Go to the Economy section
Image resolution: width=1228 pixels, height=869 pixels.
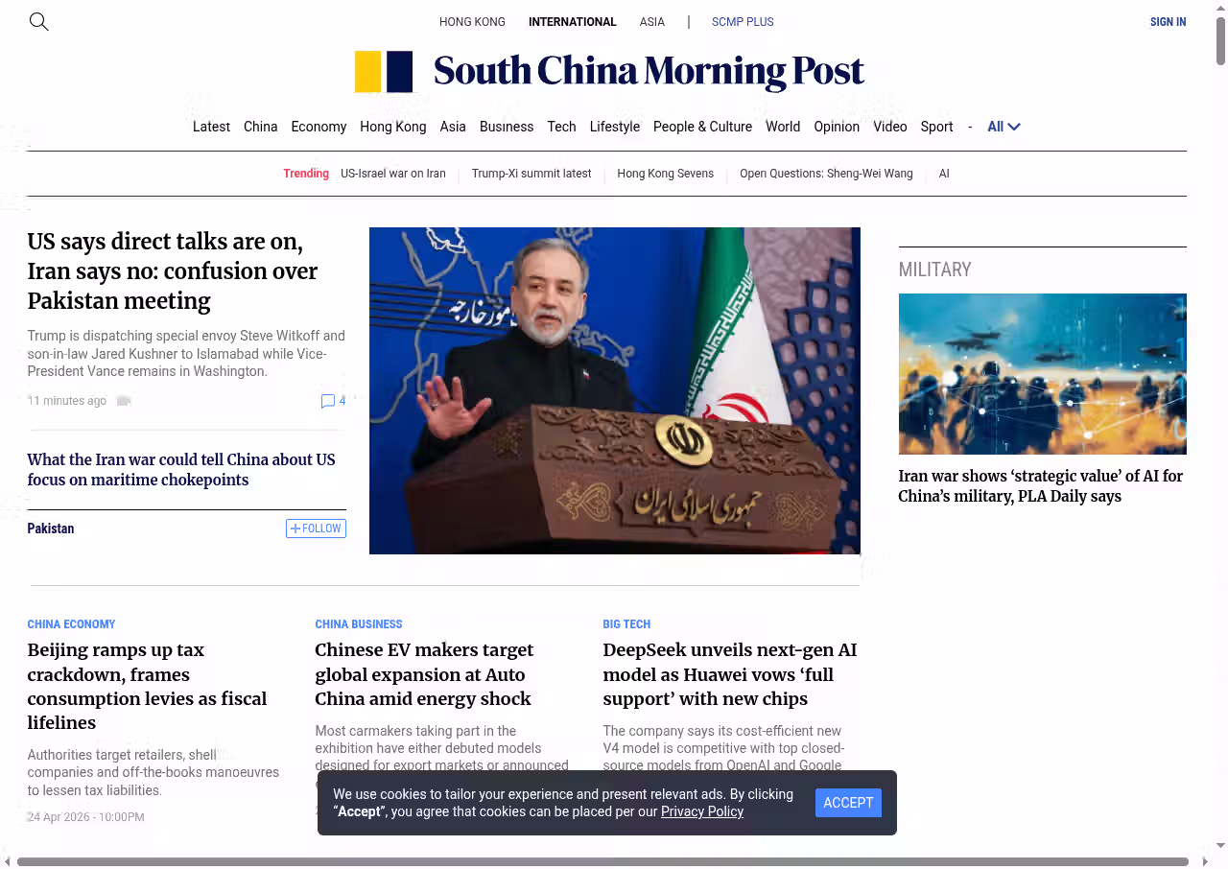click(x=319, y=127)
